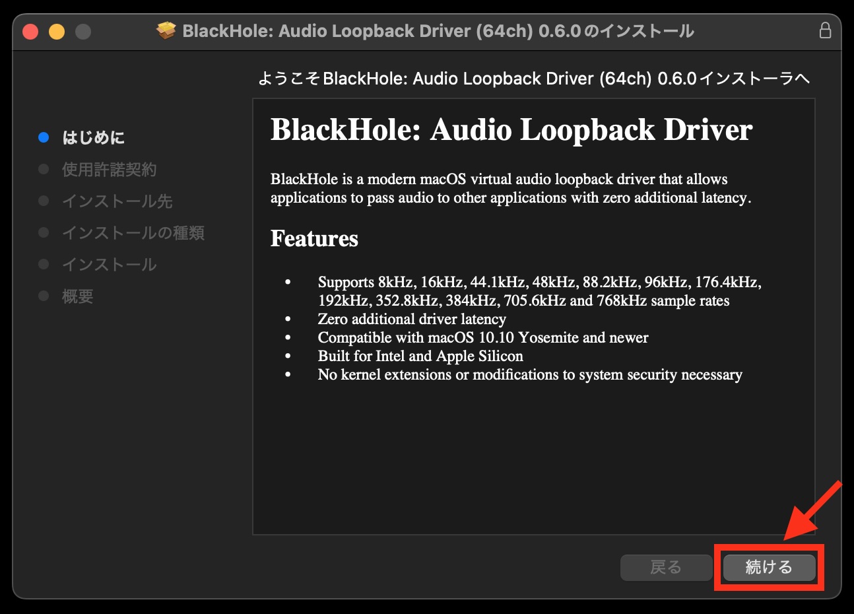Minimize the installer with yellow button

(x=57, y=31)
